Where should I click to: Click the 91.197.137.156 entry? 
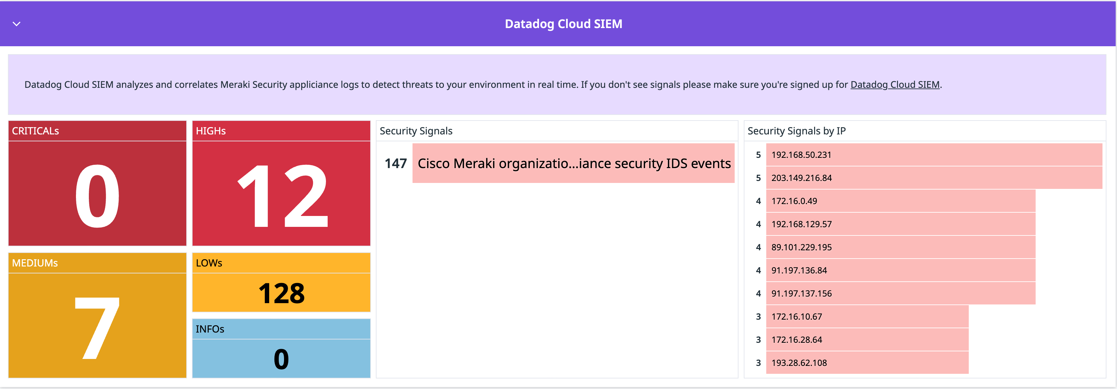900,294
